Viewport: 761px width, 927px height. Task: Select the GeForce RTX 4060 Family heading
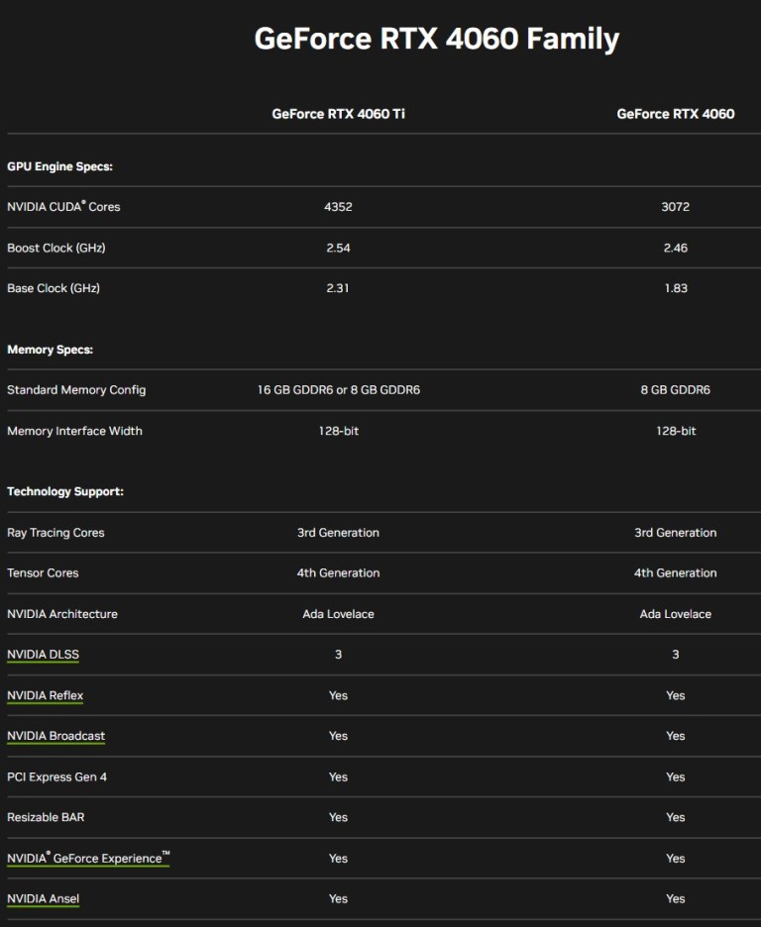pyautogui.click(x=437, y=39)
